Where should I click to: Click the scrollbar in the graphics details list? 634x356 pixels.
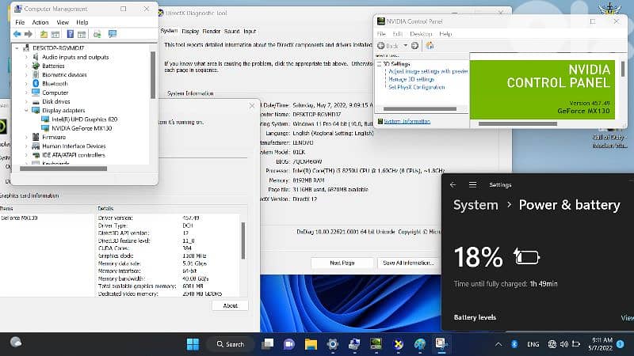pos(243,240)
